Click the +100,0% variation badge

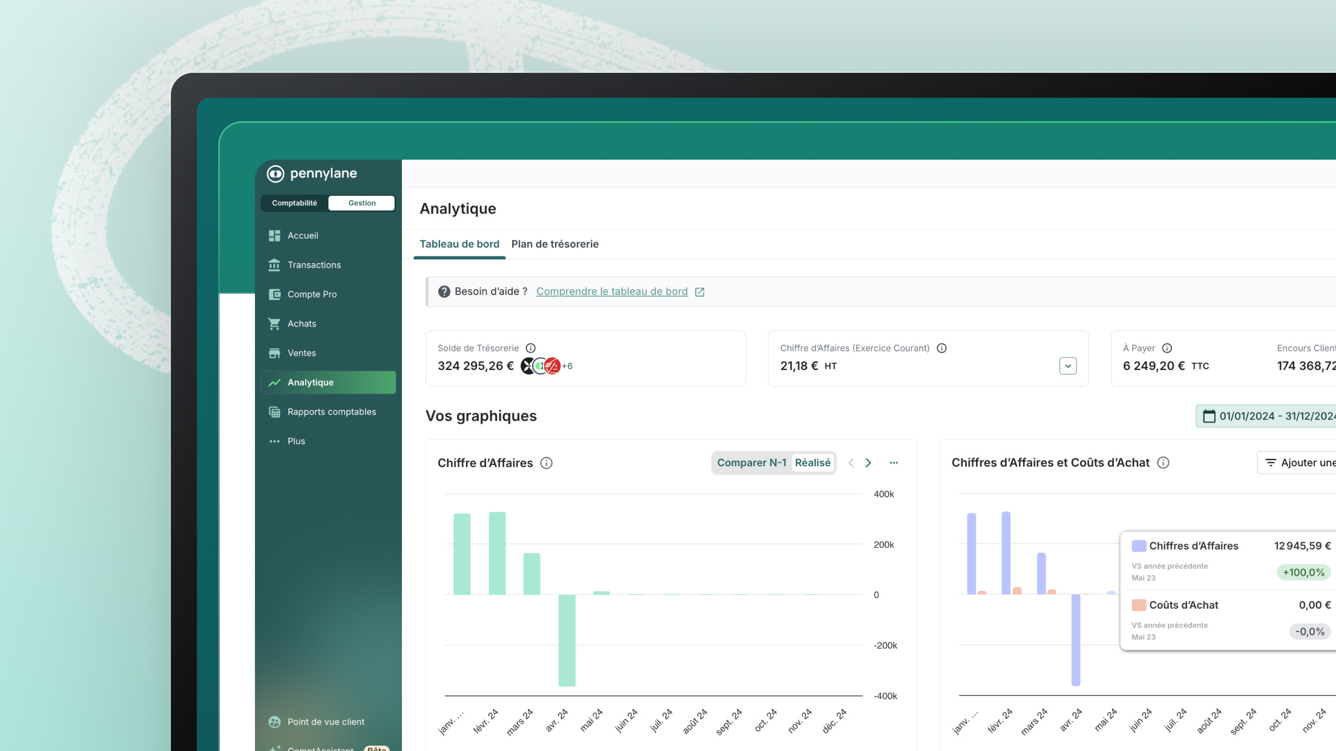tap(1303, 572)
